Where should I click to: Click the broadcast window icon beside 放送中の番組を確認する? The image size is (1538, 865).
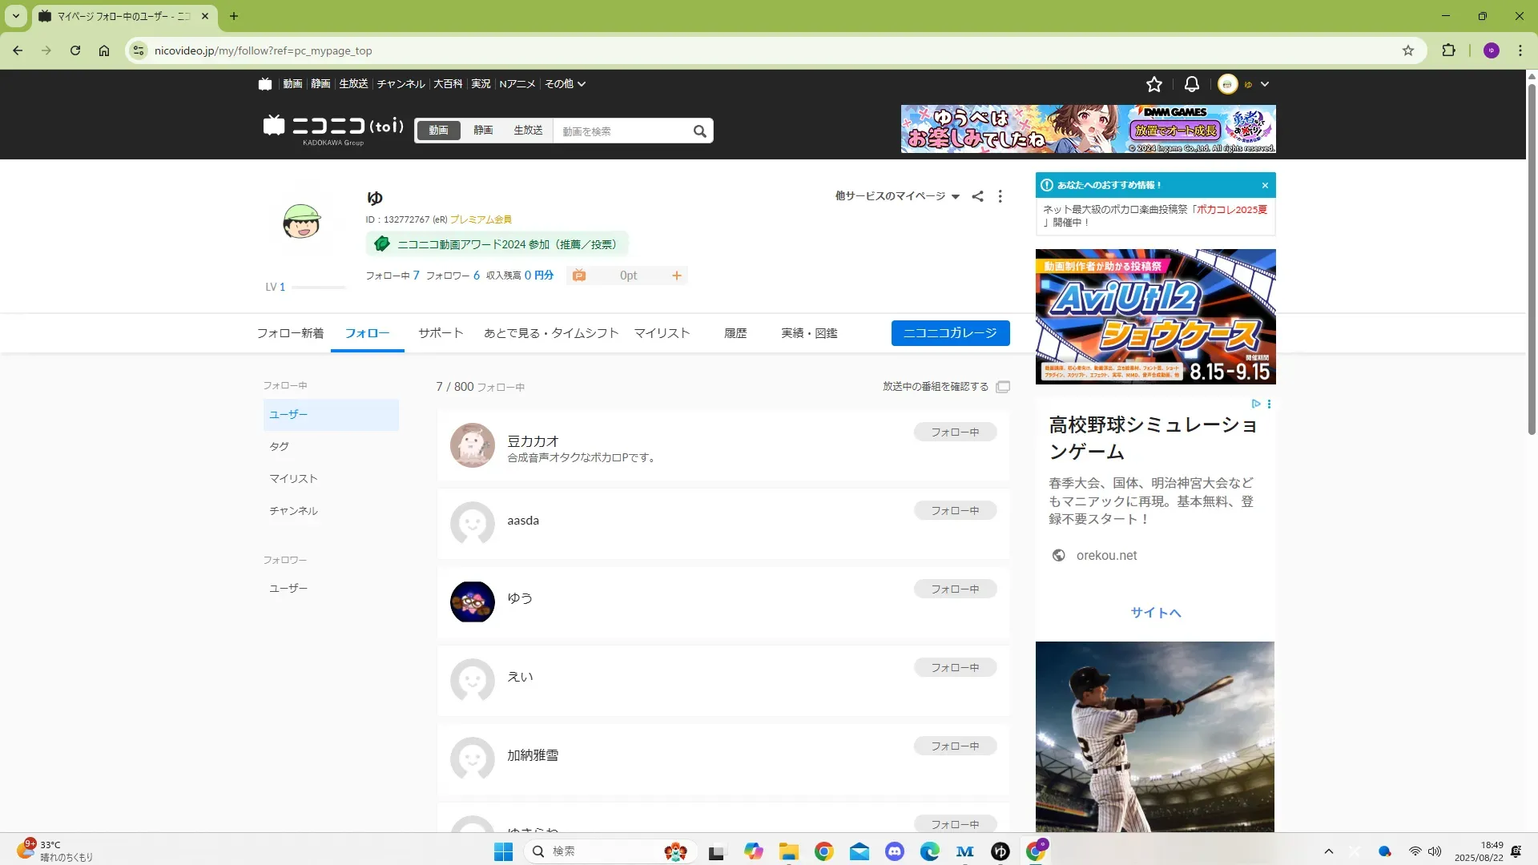(1002, 387)
